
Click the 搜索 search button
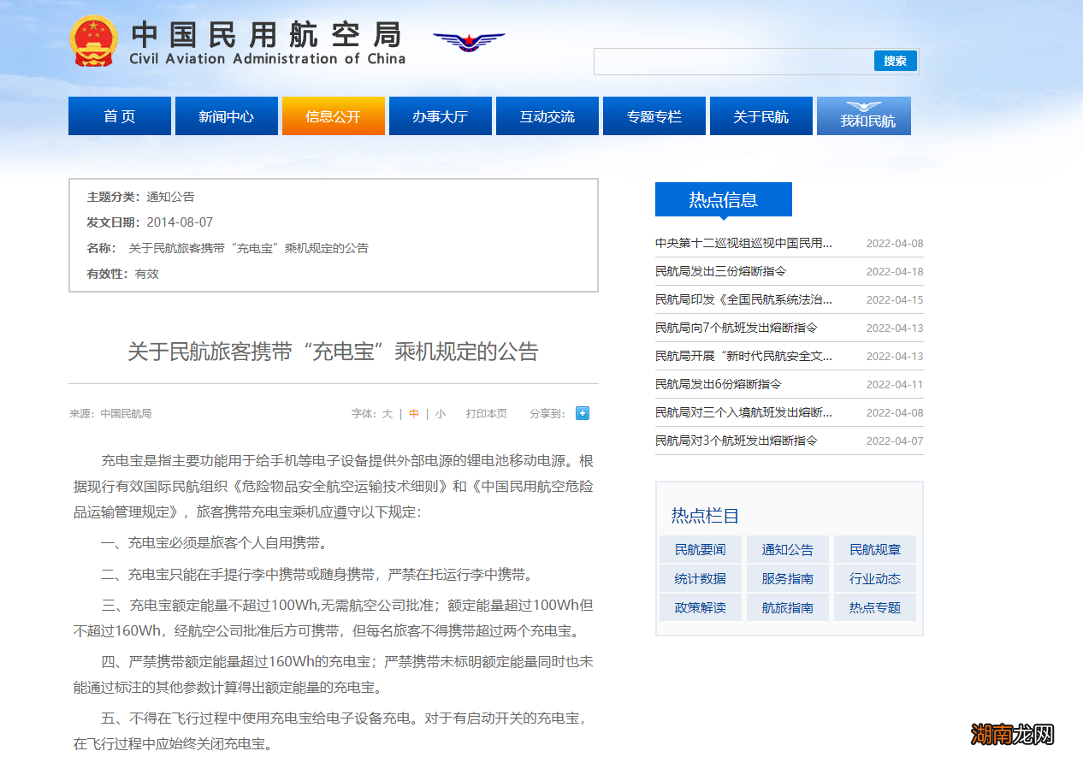(895, 61)
